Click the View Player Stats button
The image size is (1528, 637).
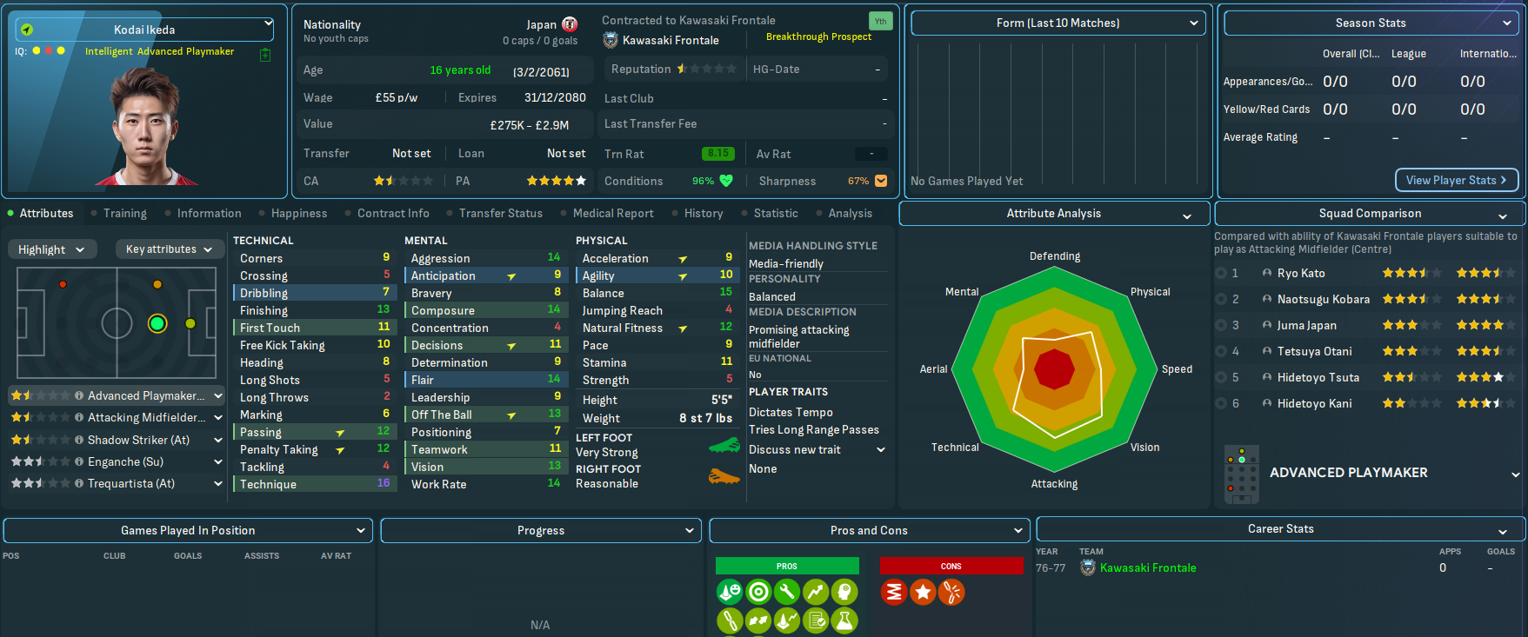coord(1456,180)
